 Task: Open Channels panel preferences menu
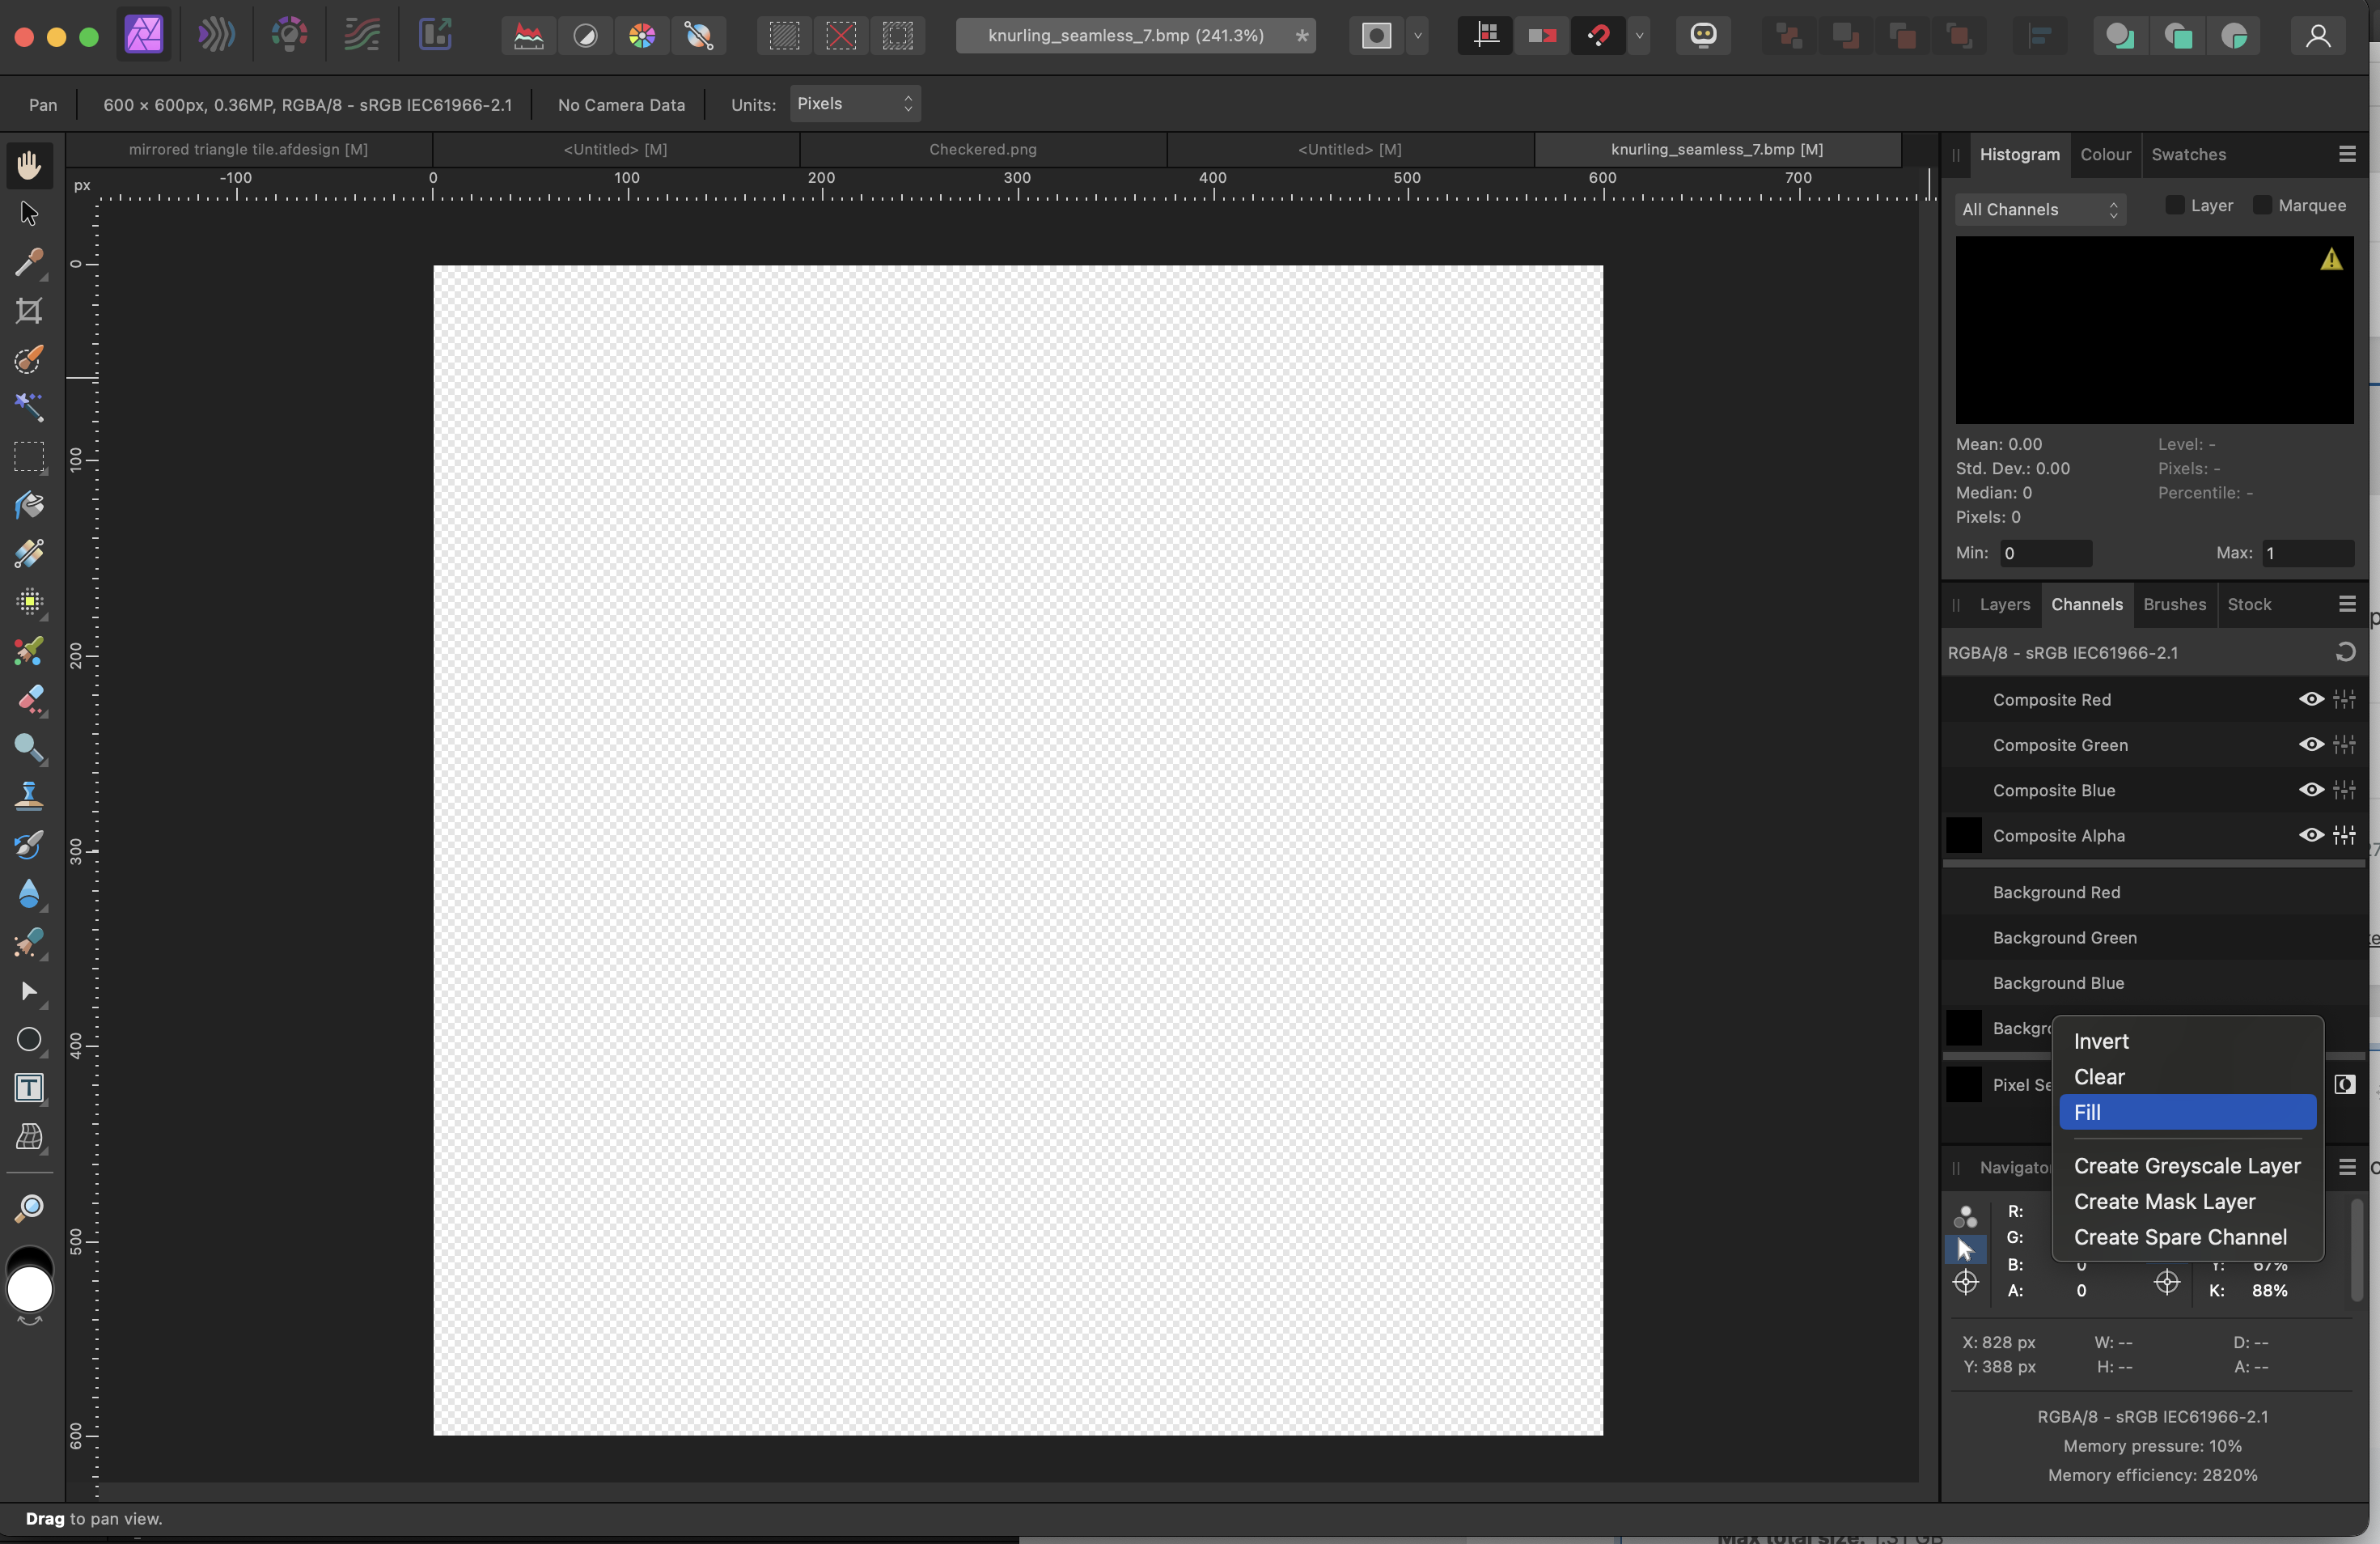(x=2347, y=604)
